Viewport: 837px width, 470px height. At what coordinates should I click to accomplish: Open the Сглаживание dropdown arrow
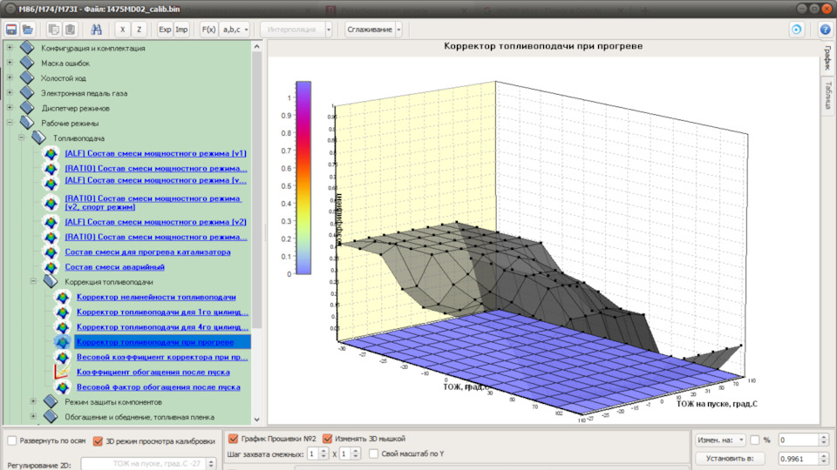(398, 30)
